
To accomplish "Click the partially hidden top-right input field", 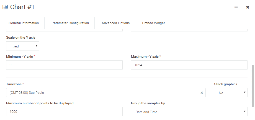I will coord(189,30).
